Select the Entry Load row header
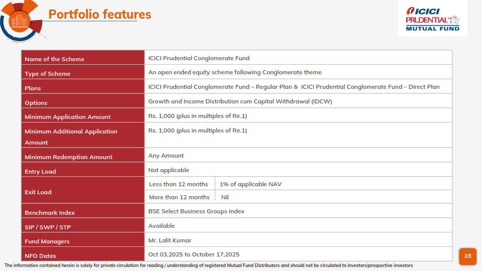The height and width of the screenshot is (271, 482). coord(40,172)
